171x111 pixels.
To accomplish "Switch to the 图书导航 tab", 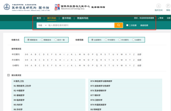I will [67, 18].
